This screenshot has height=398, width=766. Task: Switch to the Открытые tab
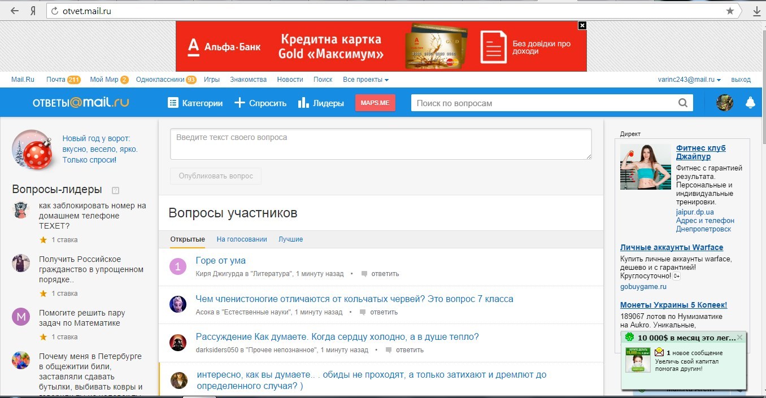pos(188,239)
